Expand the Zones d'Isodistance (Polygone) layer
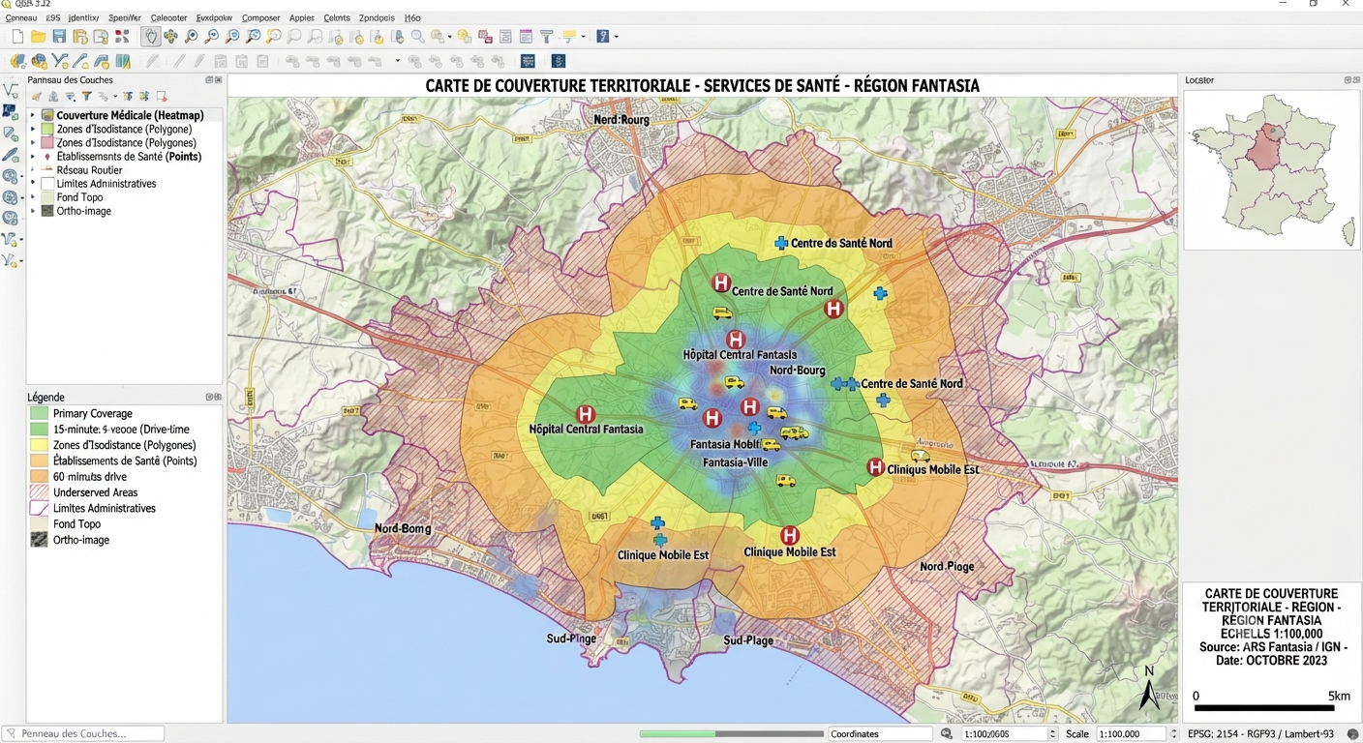The image size is (1363, 743). [x=32, y=129]
